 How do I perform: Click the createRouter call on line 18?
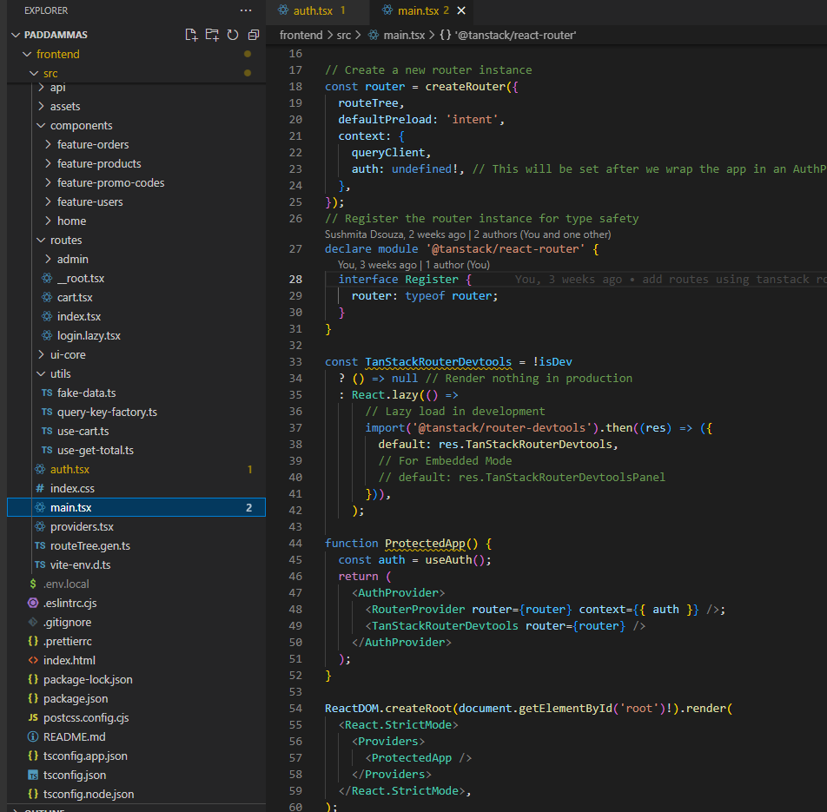tap(466, 87)
